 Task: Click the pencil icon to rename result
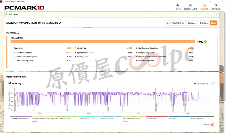click(x=60, y=23)
